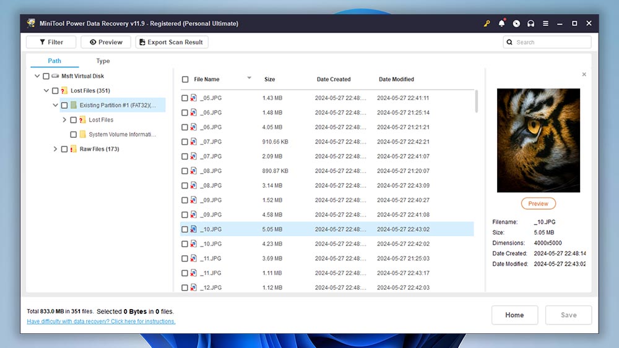Close the preview pane with X
Screen dimensions: 619x348
(584, 74)
